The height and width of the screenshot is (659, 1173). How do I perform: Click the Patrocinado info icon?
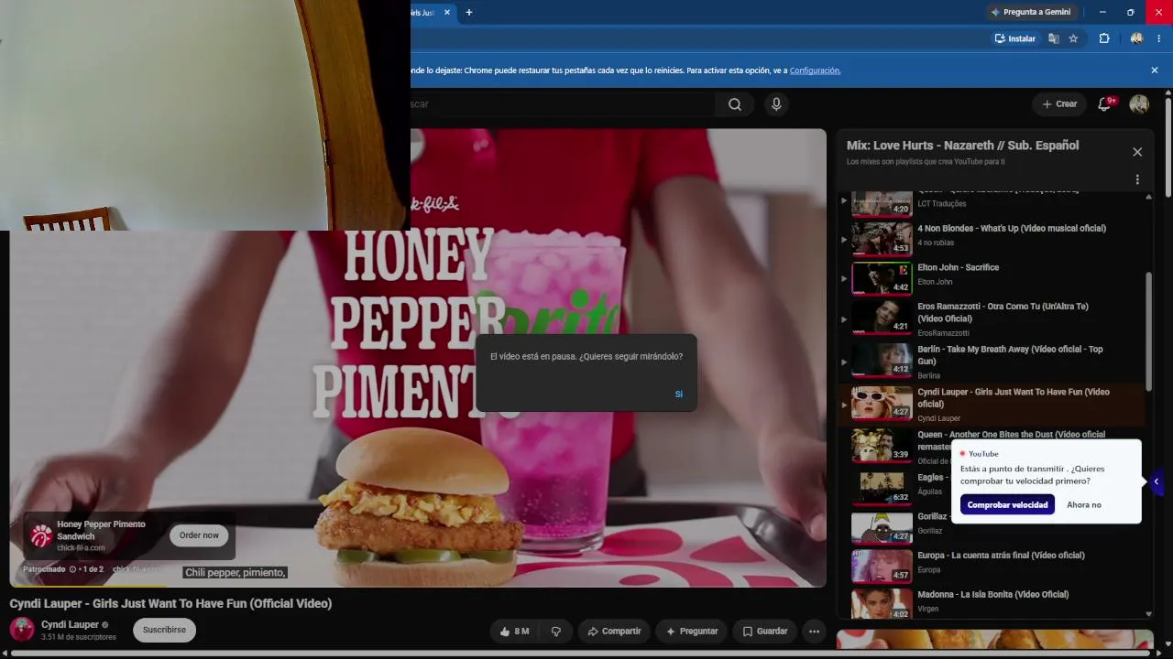[72, 569]
